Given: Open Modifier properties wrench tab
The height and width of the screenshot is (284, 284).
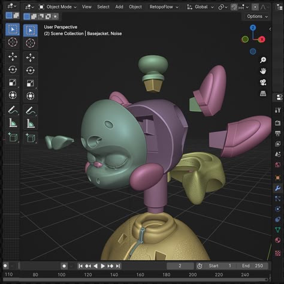Looking at the screenshot, I should click(277, 188).
